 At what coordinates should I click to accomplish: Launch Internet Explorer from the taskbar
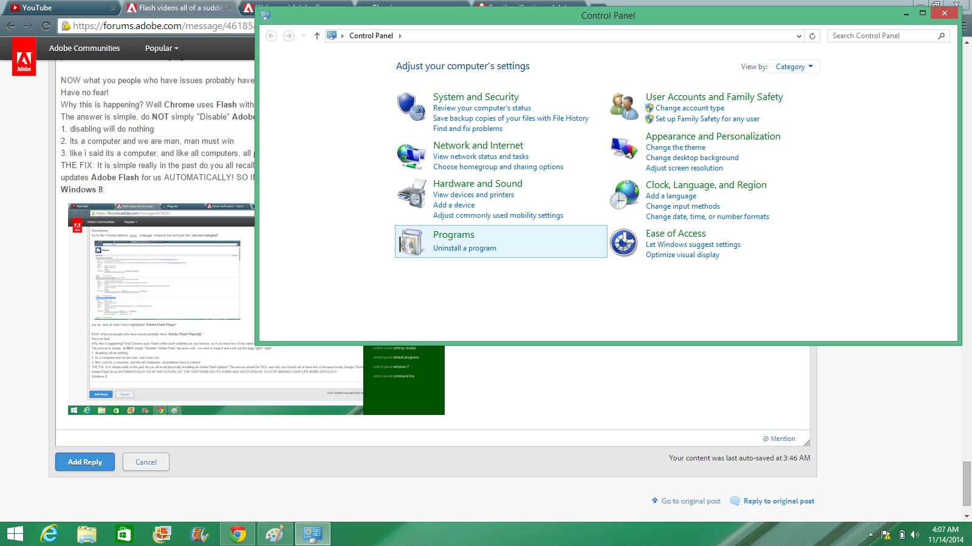(49, 534)
